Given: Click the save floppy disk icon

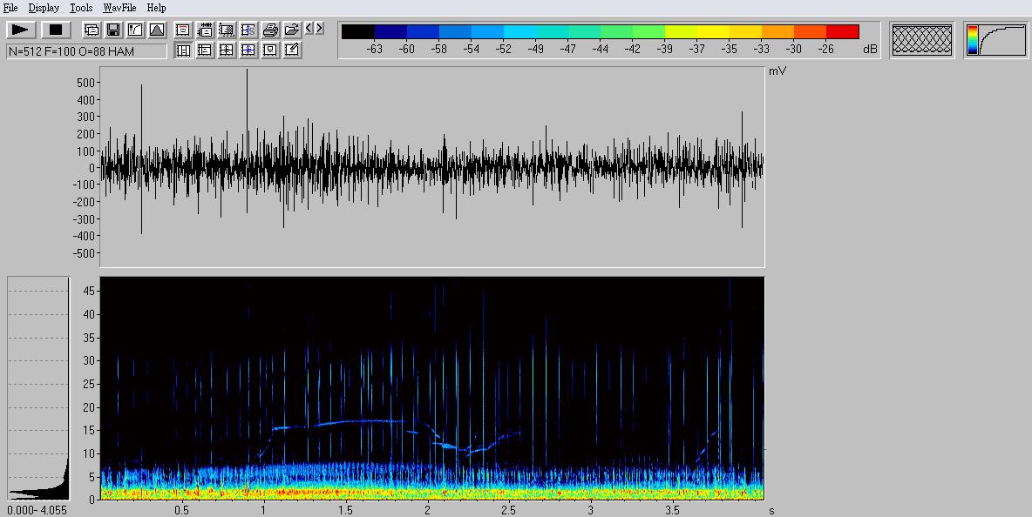Looking at the screenshot, I should click(113, 30).
